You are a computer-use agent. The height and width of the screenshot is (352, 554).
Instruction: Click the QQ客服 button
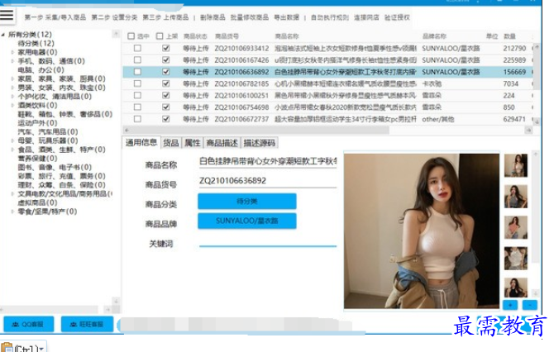coord(29,324)
